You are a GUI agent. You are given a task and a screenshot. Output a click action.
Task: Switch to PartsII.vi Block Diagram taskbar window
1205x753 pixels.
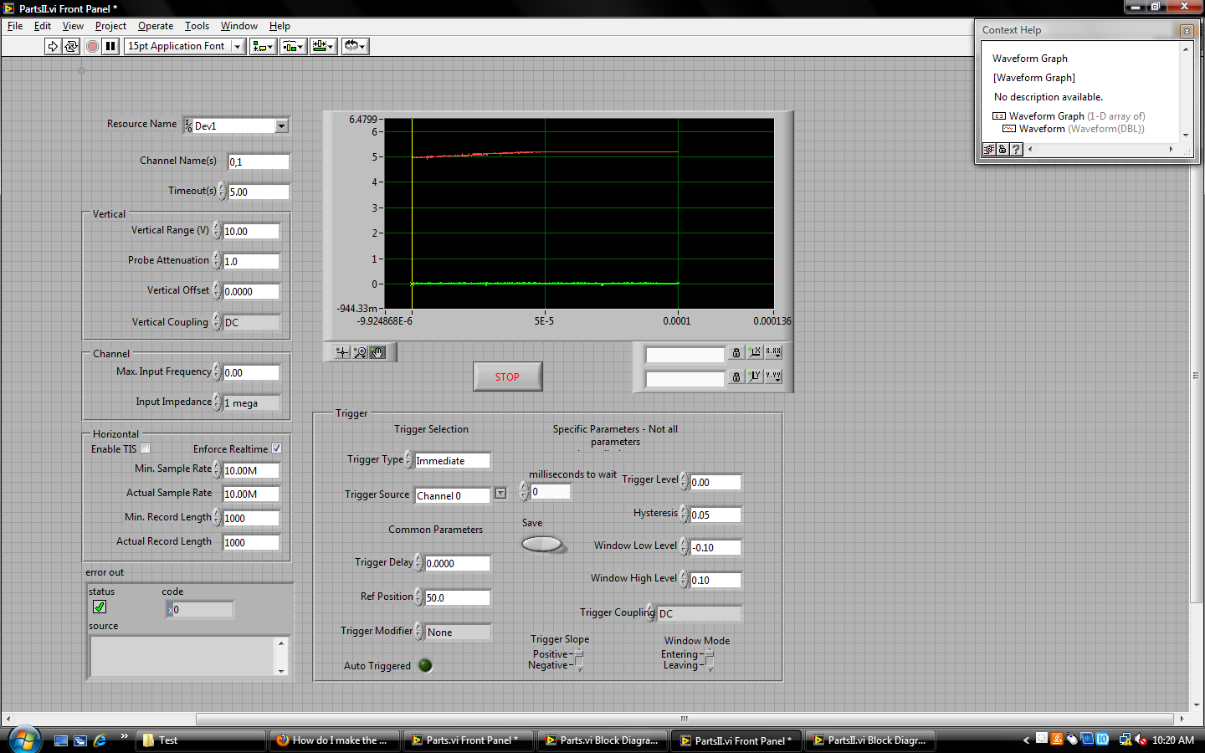[x=869, y=740]
